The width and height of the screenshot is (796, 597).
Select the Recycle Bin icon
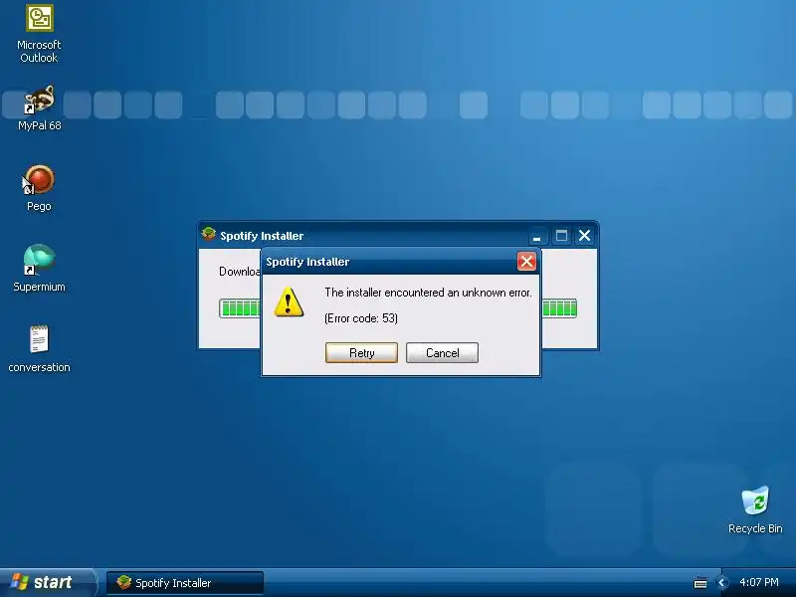(755, 509)
